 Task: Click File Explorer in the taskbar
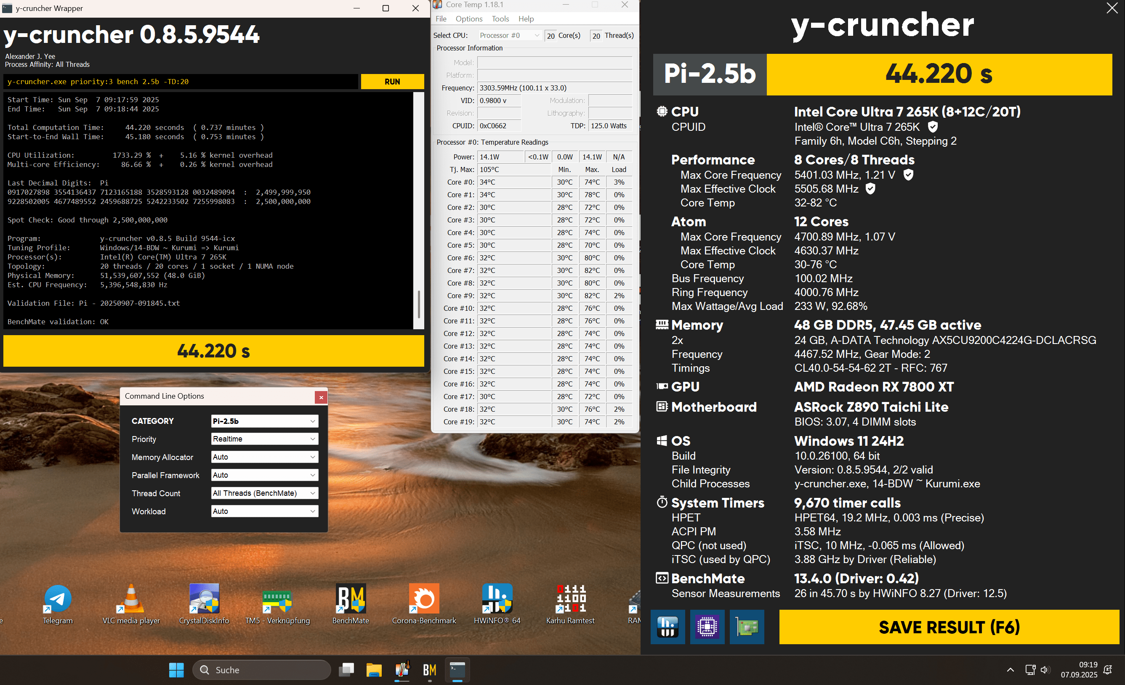point(374,669)
